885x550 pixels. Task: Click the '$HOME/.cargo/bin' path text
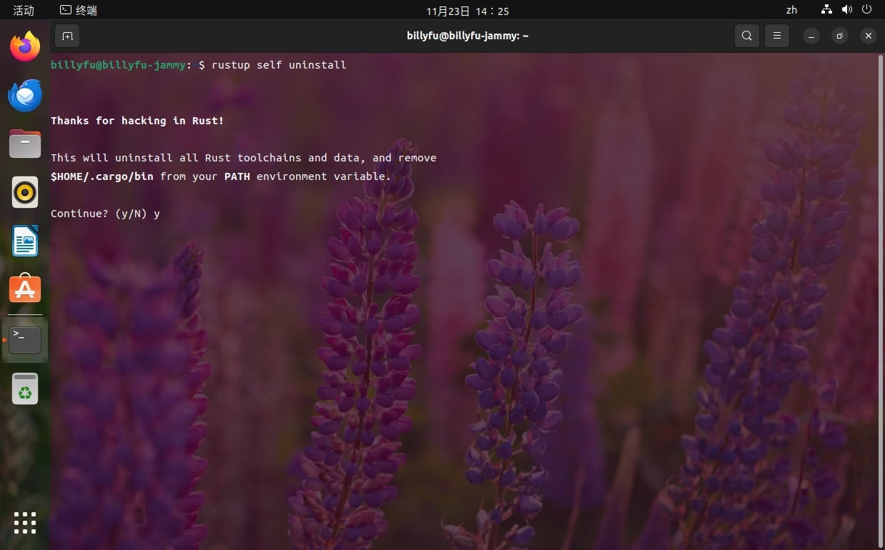[x=102, y=176]
